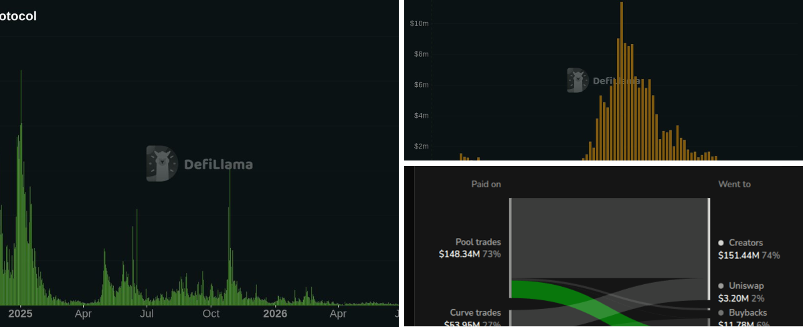Select the Pool trades label
Screen dimensions: 803x327
click(x=478, y=242)
